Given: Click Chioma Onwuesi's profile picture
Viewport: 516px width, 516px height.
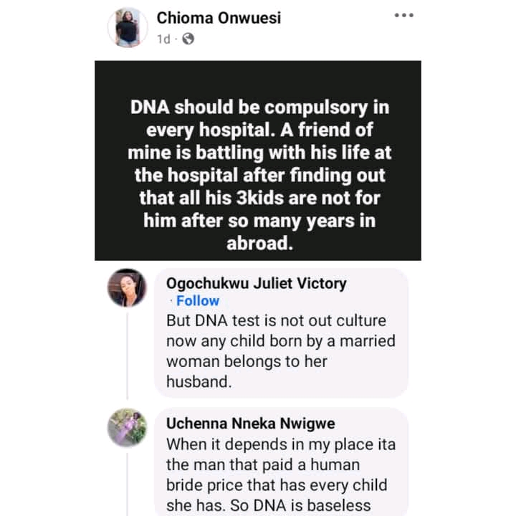Looking at the screenshot, I should [128, 28].
